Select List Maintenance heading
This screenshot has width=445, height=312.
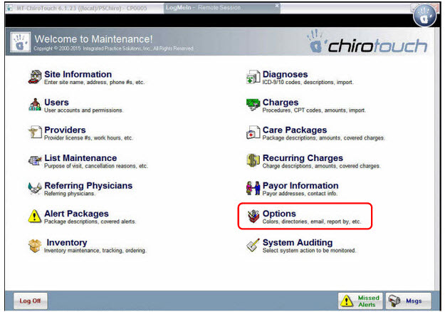pos(80,158)
